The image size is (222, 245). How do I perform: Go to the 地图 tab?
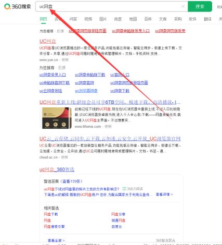133,19
